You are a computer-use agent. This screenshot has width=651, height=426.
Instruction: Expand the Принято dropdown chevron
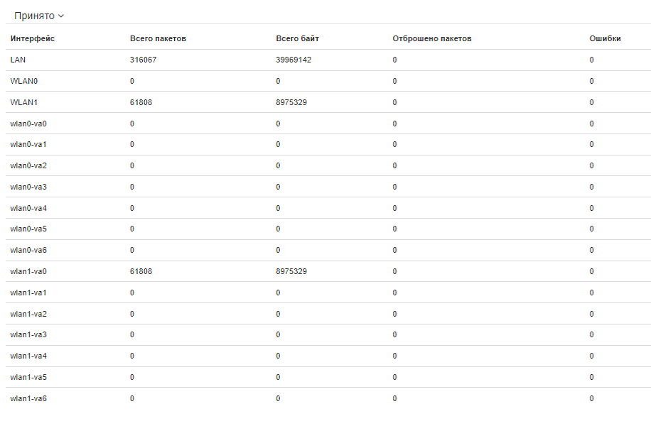pyautogui.click(x=61, y=16)
